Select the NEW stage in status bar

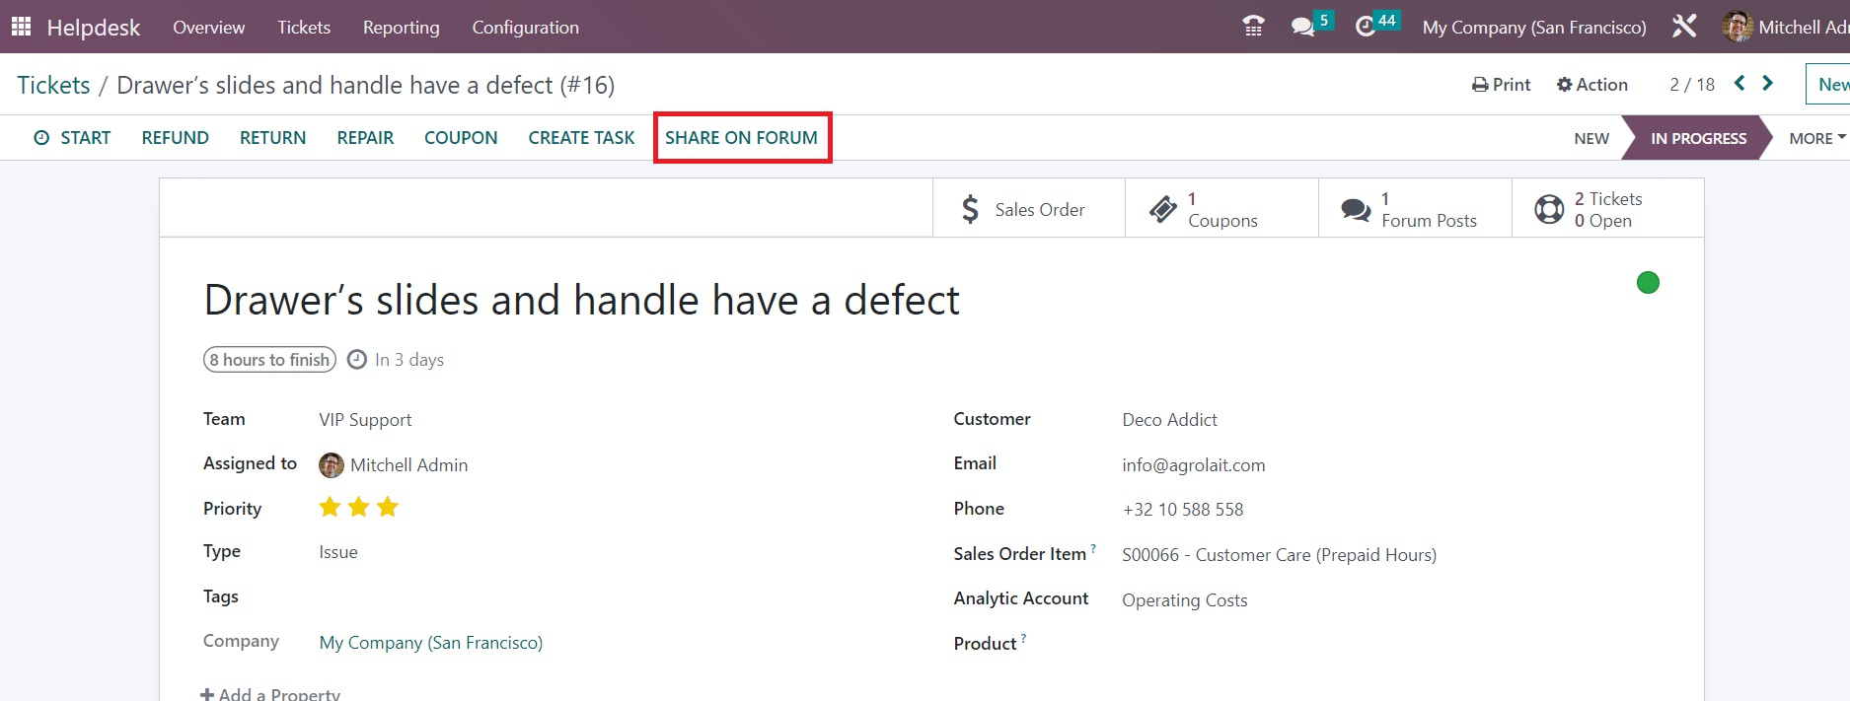pos(1591,138)
